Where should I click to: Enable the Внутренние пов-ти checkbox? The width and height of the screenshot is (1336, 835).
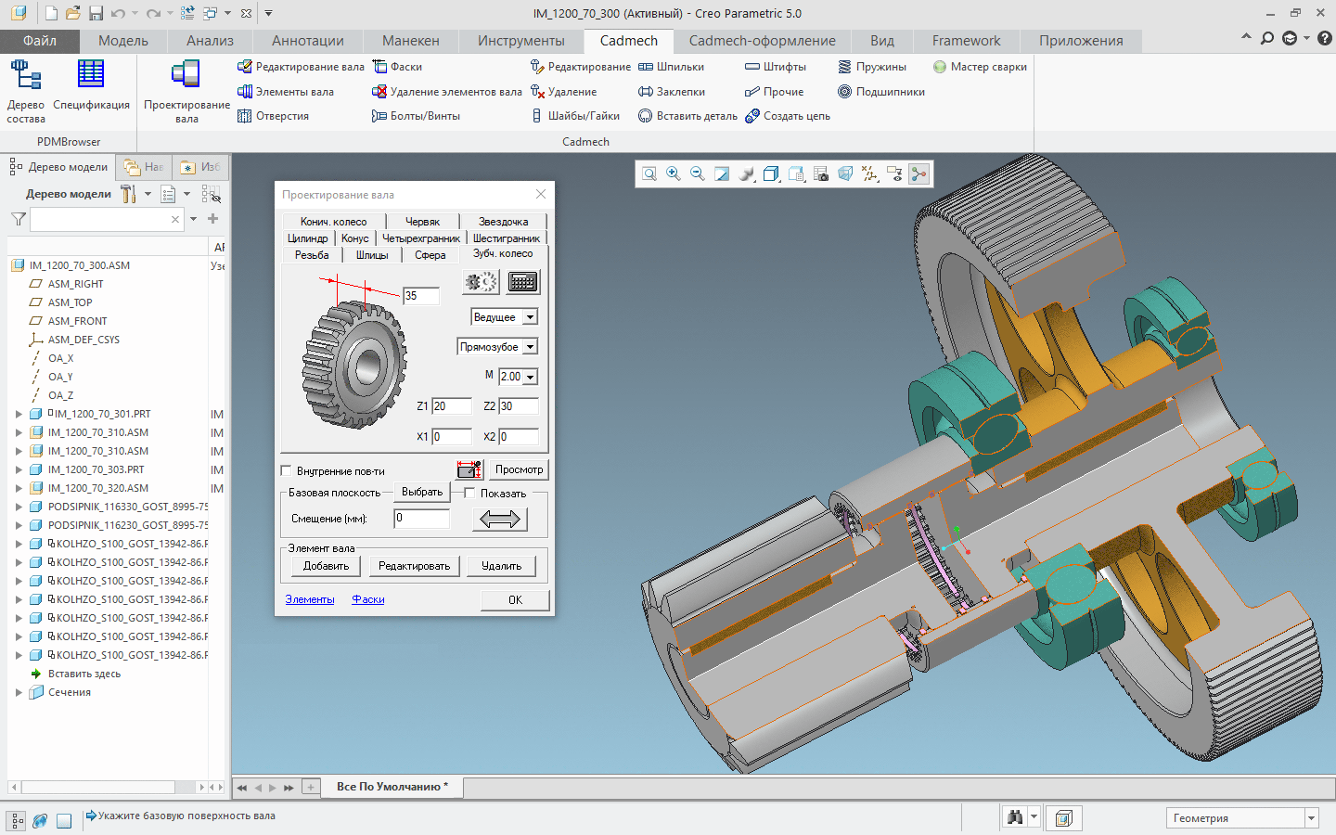pos(287,471)
